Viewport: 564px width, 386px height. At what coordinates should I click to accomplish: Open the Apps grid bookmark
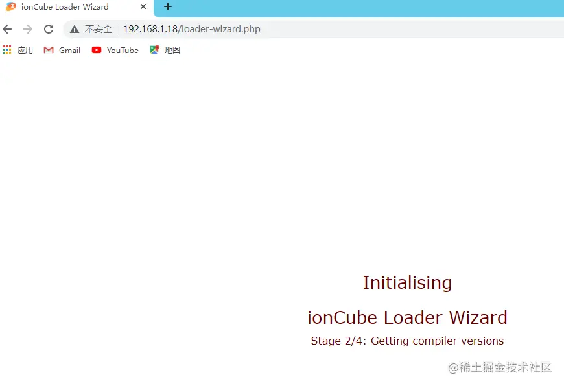(18, 50)
